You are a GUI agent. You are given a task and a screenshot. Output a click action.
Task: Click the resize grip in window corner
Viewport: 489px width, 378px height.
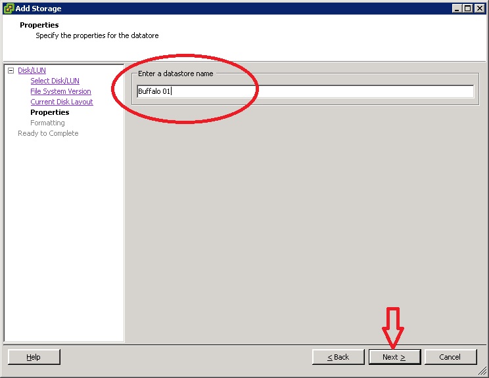(483, 372)
